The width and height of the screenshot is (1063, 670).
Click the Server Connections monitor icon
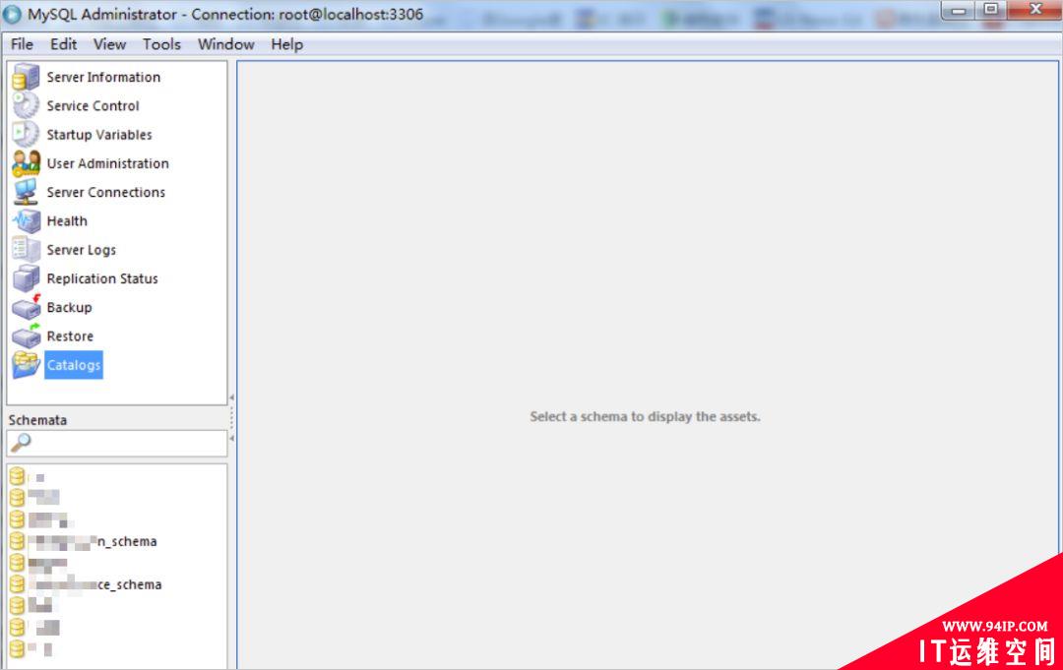point(26,192)
